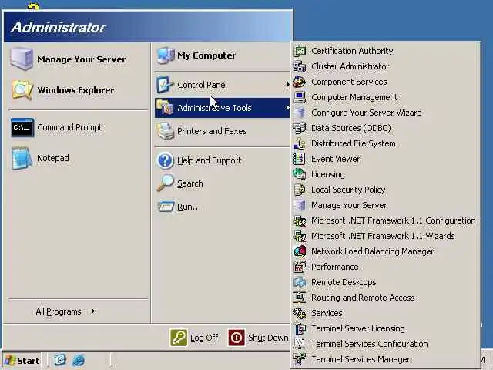The image size is (493, 370).
Task: Select Distributed File System text entry
Action: click(354, 143)
